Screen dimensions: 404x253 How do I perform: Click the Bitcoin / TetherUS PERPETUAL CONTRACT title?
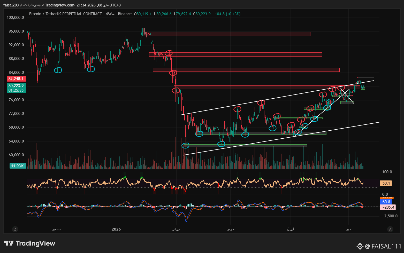point(65,14)
